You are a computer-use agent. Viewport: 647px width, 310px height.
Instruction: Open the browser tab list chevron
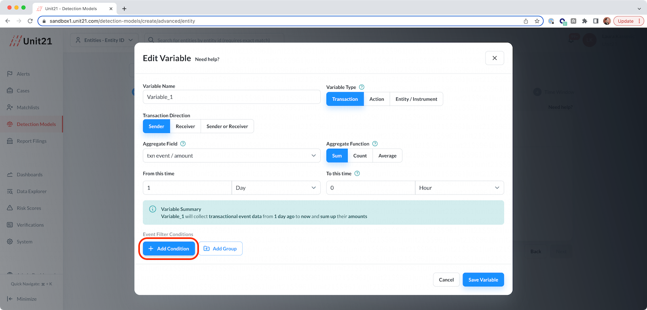point(639,8)
